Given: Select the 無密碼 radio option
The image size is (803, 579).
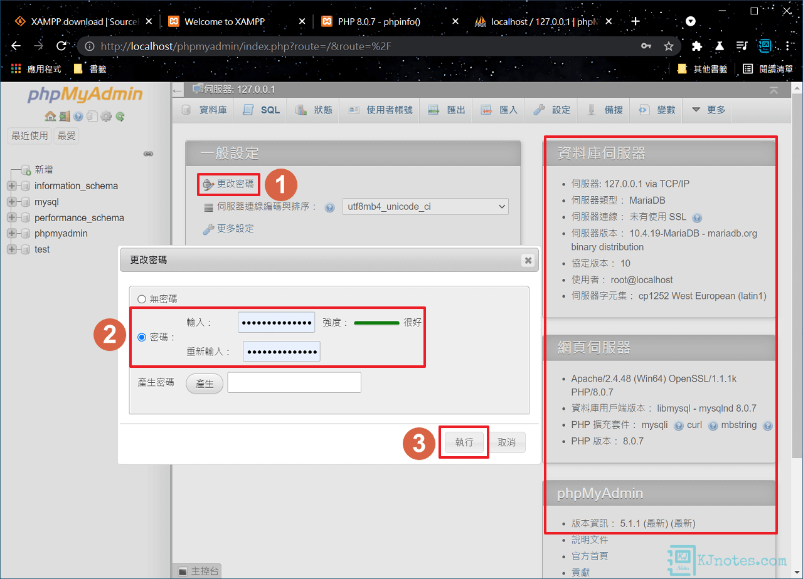Looking at the screenshot, I should [141, 300].
